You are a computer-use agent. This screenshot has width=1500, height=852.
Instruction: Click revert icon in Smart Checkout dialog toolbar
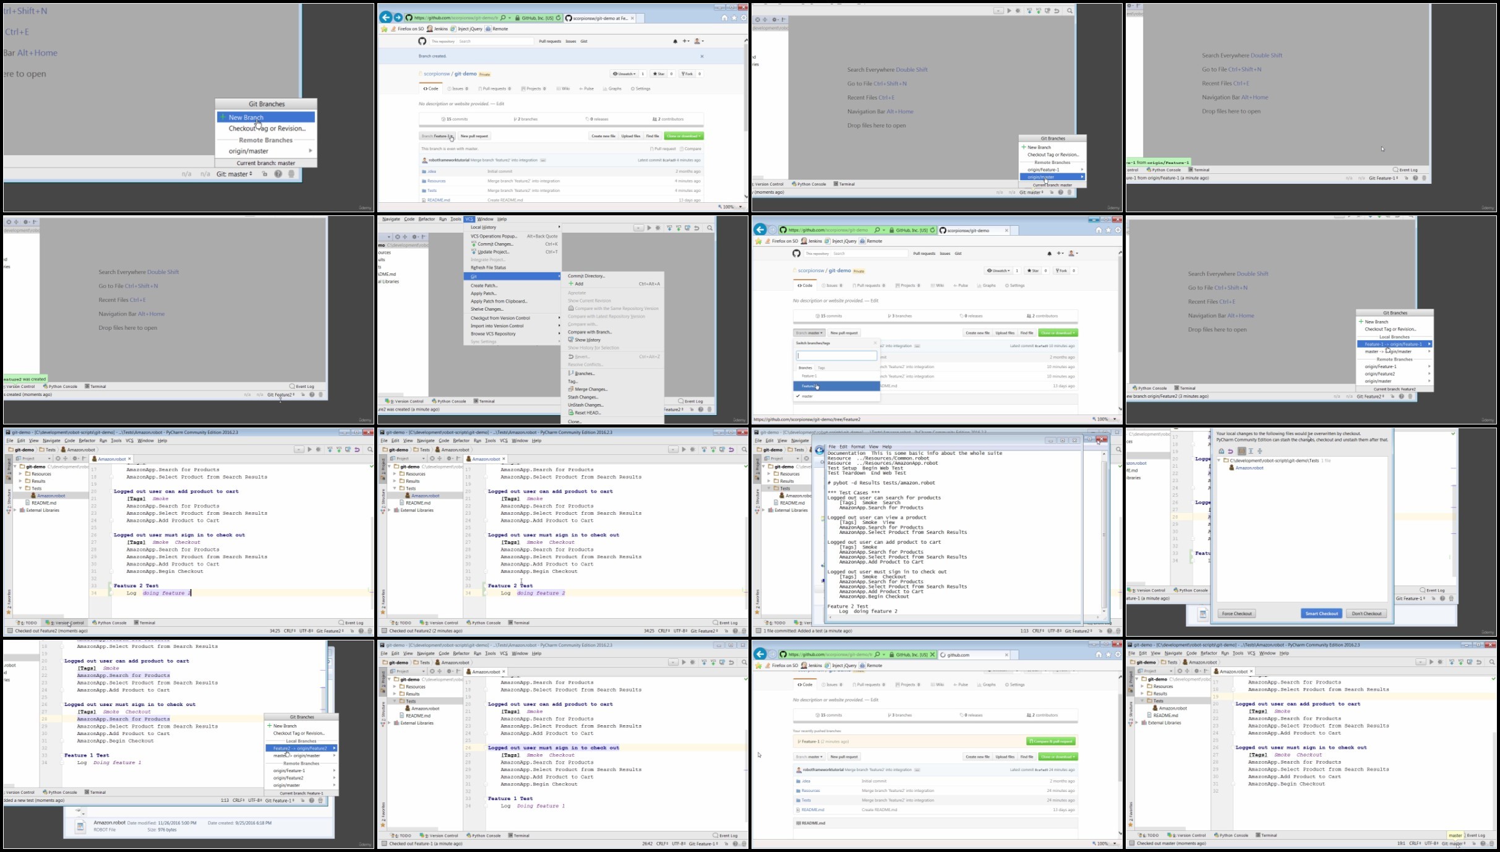click(1230, 451)
